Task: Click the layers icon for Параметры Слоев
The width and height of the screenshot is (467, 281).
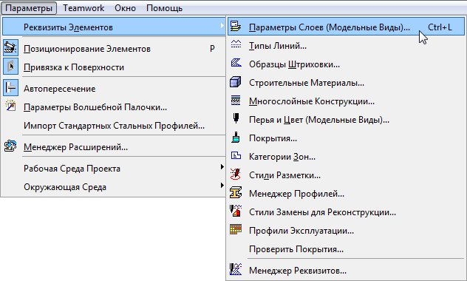Action: point(236,26)
